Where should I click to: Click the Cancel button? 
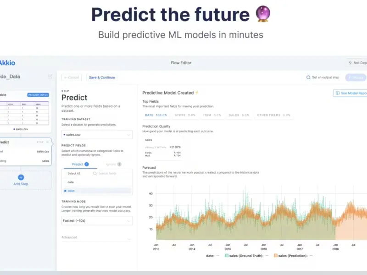(72, 77)
